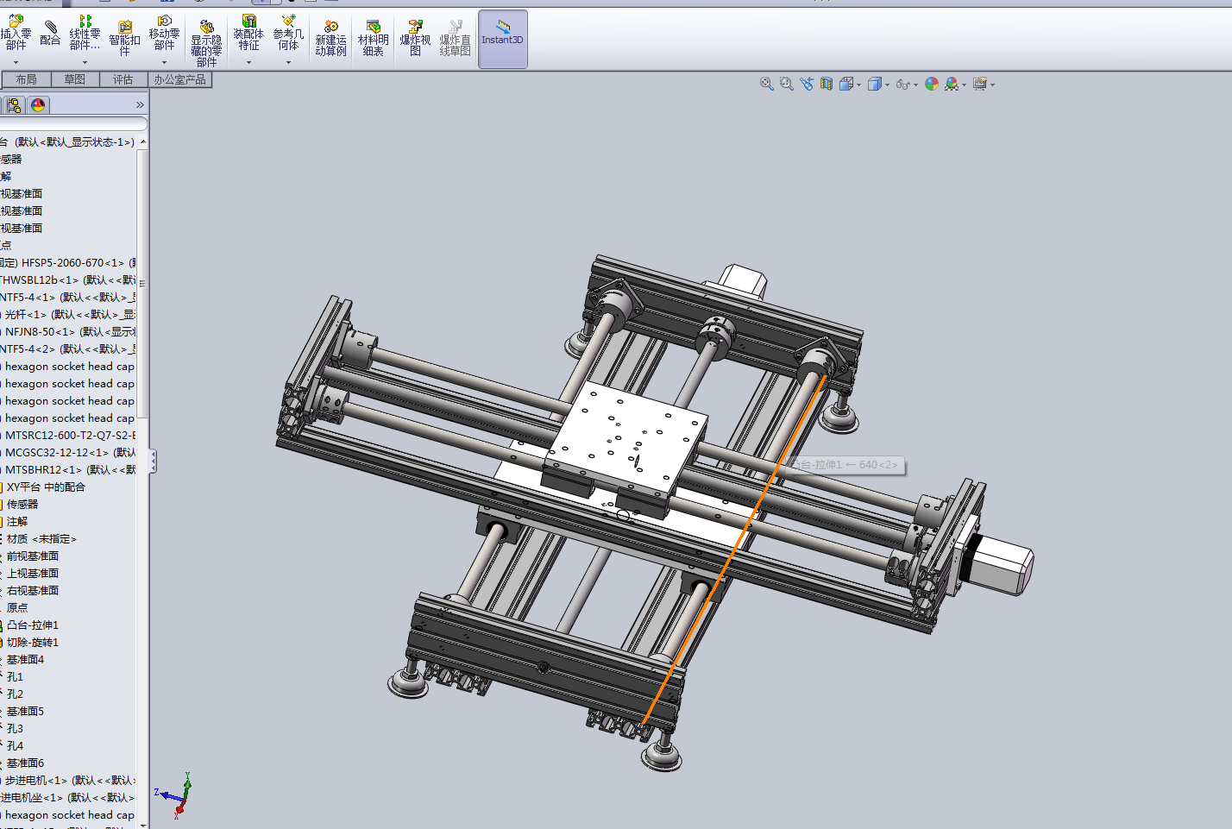Screen dimensions: 1232x829
Task: Expand the 移动零部件 dropdown arrow
Action: [x=164, y=62]
